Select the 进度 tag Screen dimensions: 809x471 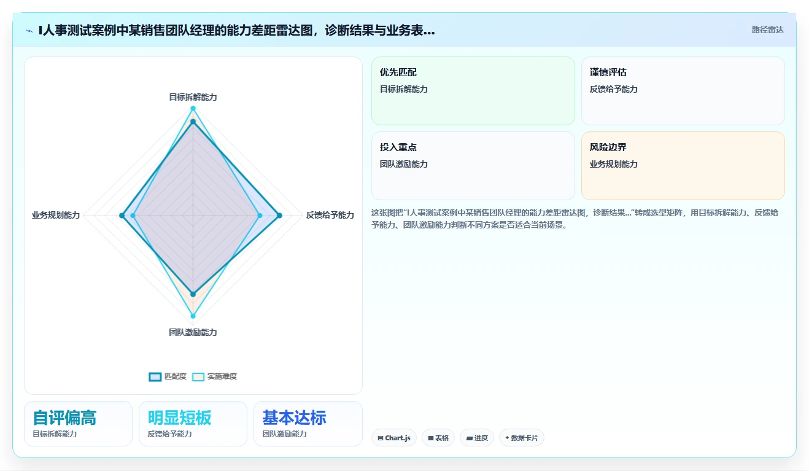[x=477, y=438]
